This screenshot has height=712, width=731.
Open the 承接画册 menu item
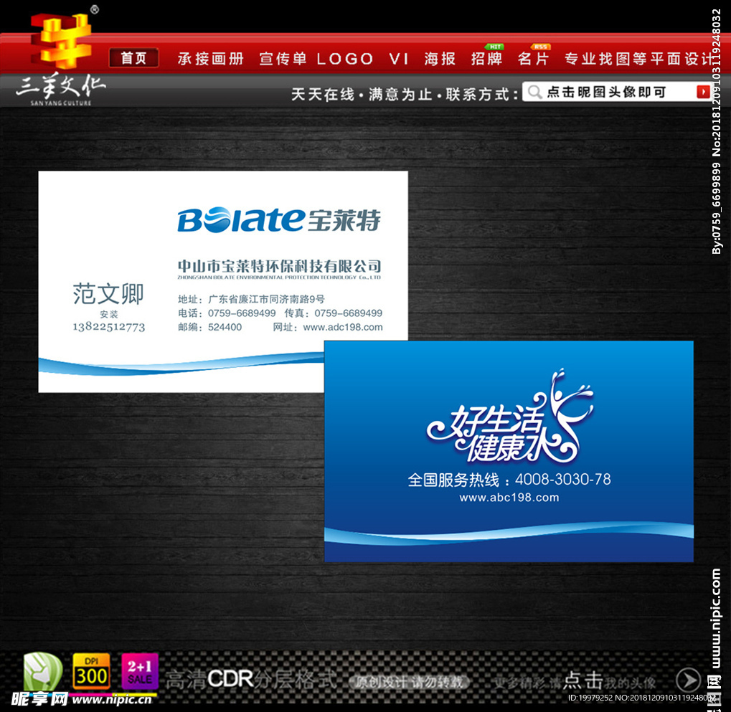(x=211, y=59)
